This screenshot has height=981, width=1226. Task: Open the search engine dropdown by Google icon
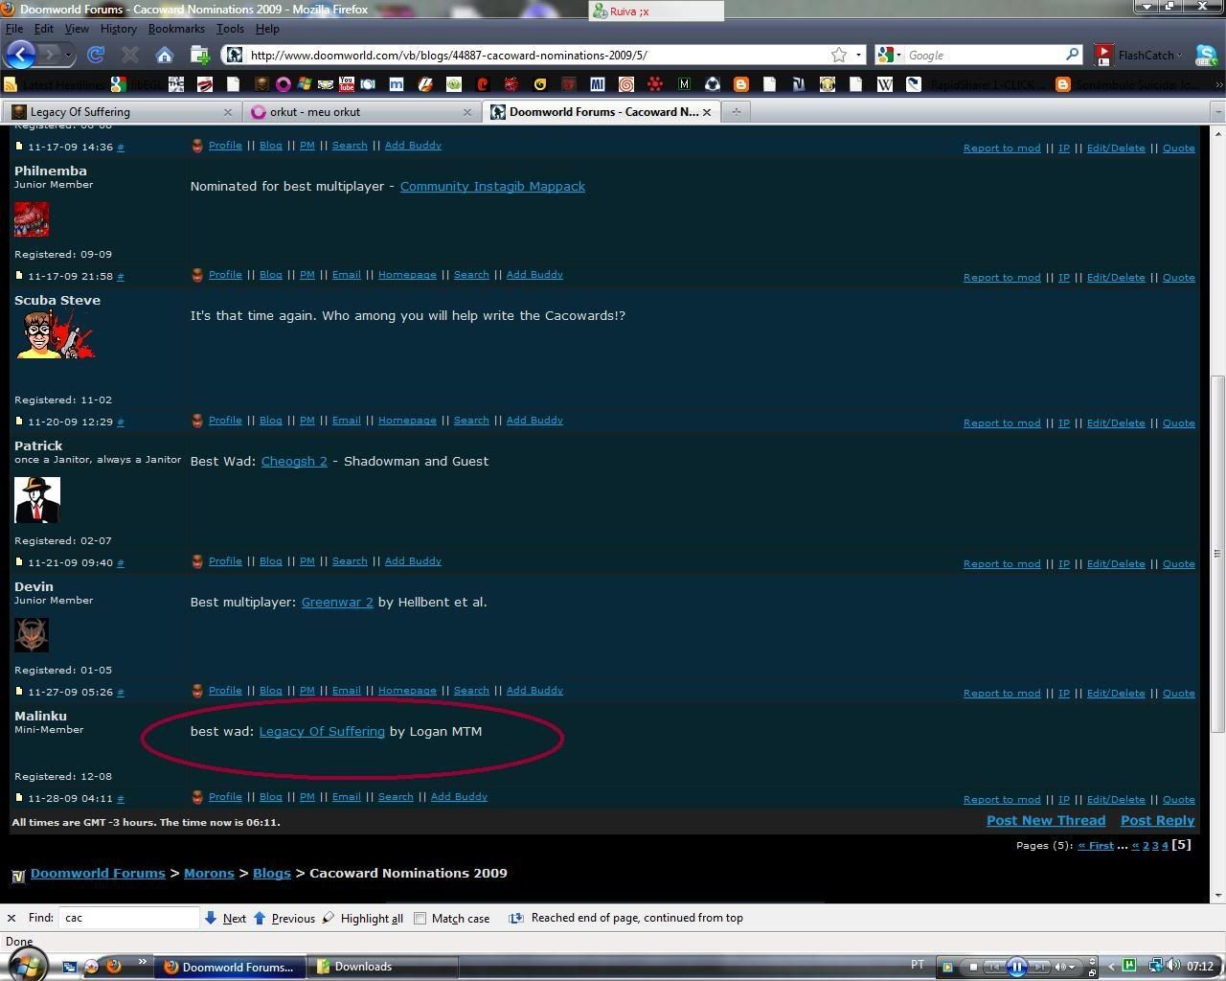pyautogui.click(x=898, y=55)
